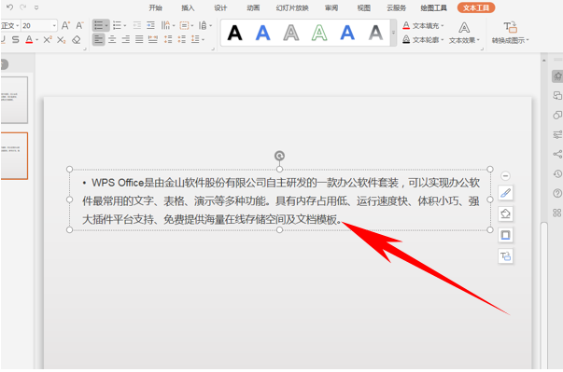Screen dimensions: 563x372
Task: Click decrease paragraph spacing icon
Action: (x=182, y=39)
